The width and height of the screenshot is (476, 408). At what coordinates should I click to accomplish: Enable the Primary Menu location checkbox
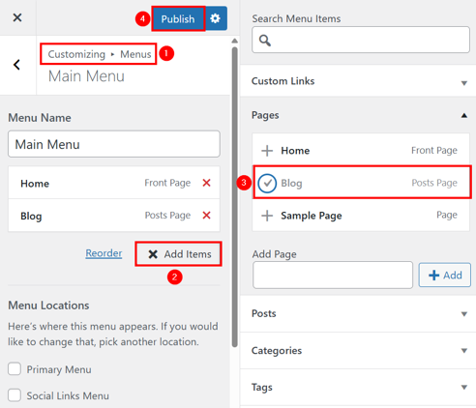(x=15, y=368)
